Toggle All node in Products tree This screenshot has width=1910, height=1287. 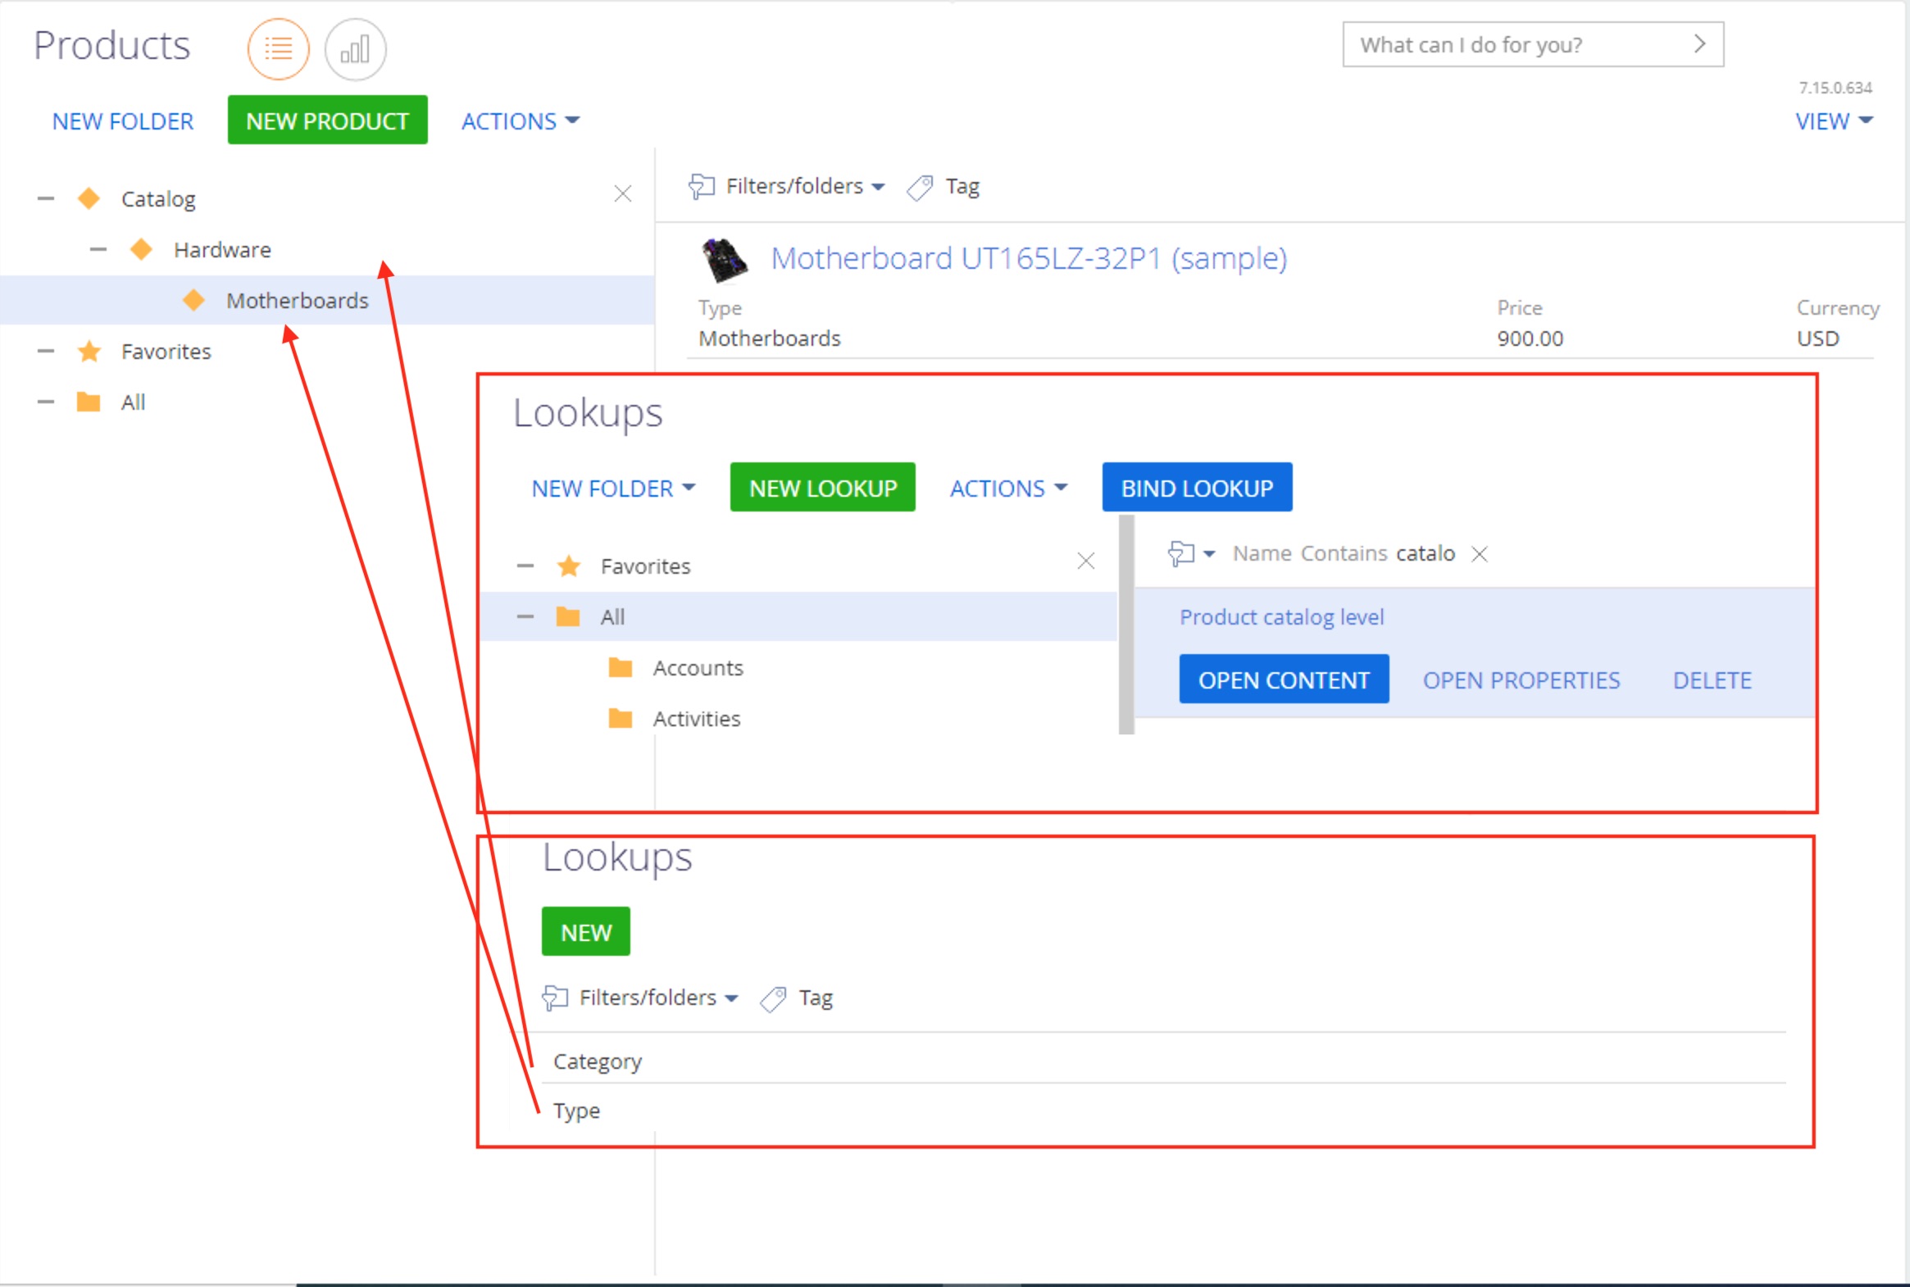(46, 402)
